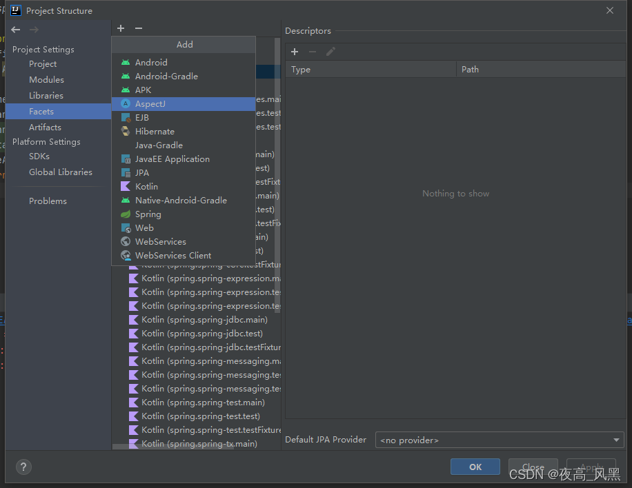Image resolution: width=632 pixels, height=488 pixels.
Task: Click the remove descriptor minus icon
Action: pos(313,52)
